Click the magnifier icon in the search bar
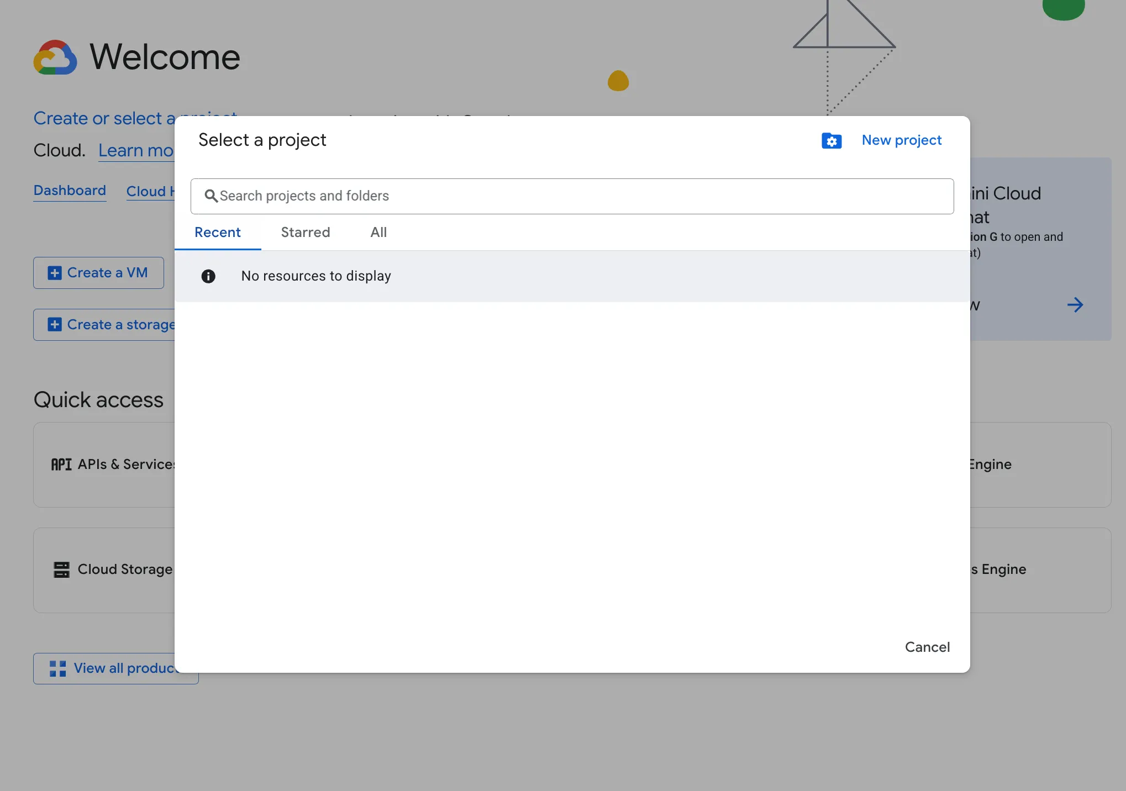Viewport: 1126px width, 791px height. (x=212, y=196)
